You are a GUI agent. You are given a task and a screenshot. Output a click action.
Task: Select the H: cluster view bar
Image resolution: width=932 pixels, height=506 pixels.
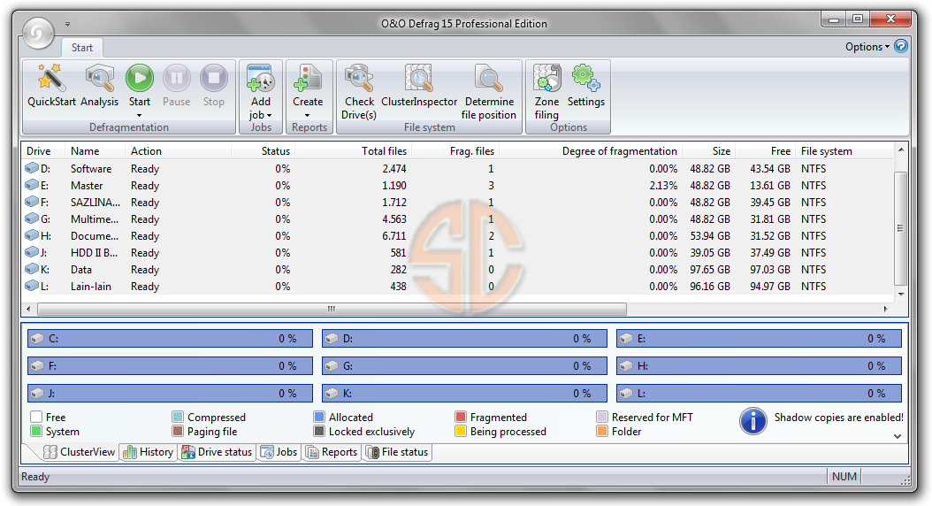(759, 365)
